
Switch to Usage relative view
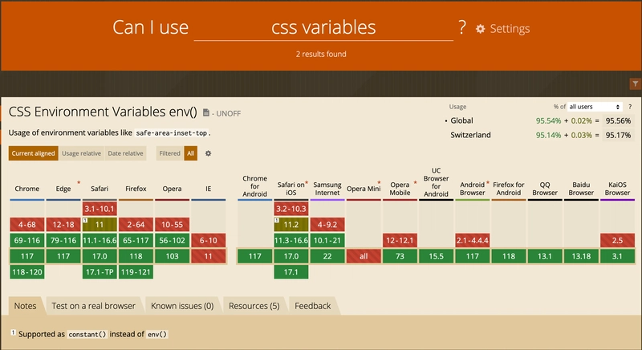tap(82, 153)
